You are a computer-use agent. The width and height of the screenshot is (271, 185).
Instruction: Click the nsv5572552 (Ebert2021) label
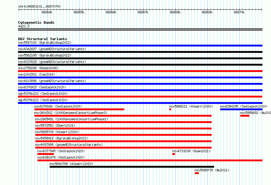tap(55, 125)
